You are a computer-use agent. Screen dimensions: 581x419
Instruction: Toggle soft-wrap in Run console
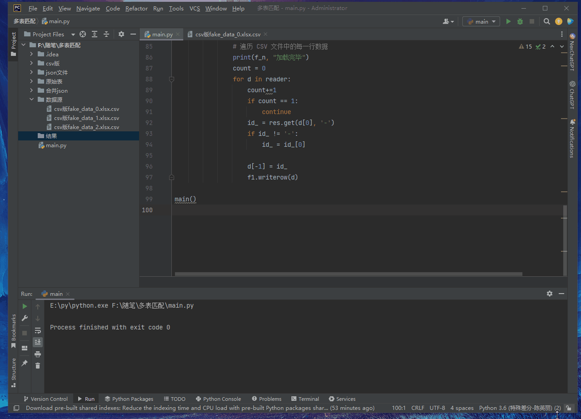(38, 330)
